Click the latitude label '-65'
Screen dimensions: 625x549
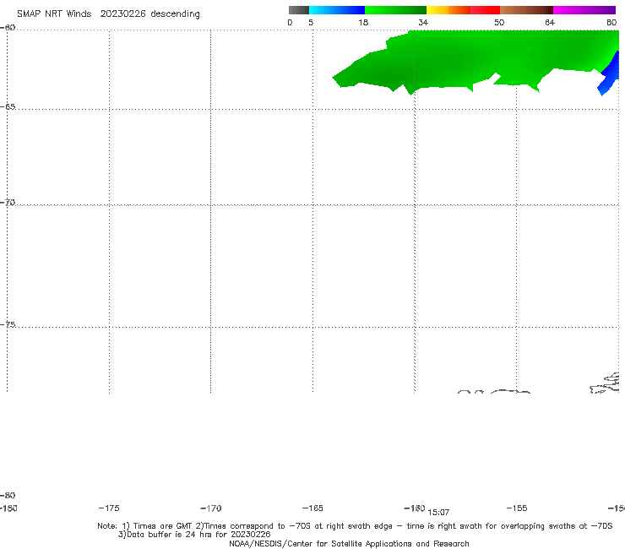point(8,107)
